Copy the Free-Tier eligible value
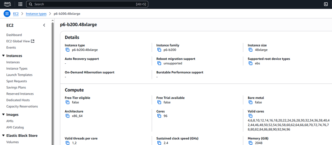332x145 pixels. coord(67,102)
